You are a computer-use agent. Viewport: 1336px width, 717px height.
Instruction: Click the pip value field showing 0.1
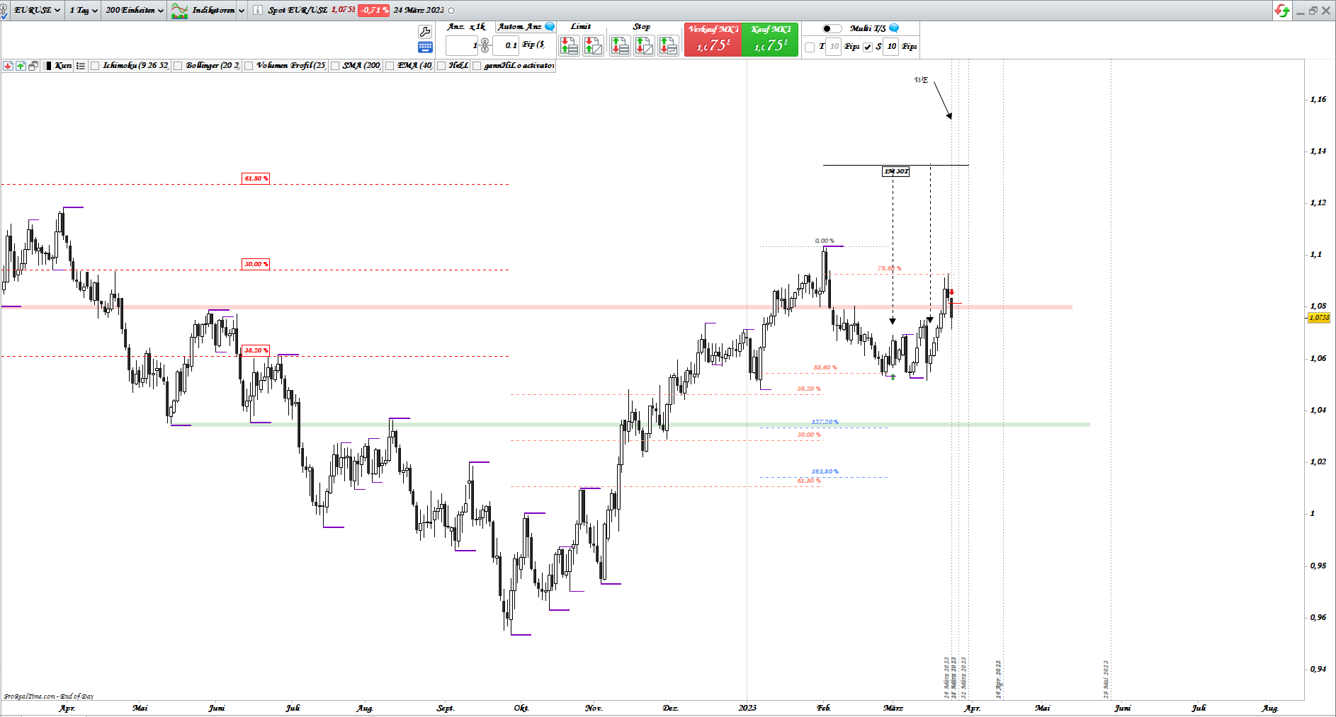pos(506,46)
